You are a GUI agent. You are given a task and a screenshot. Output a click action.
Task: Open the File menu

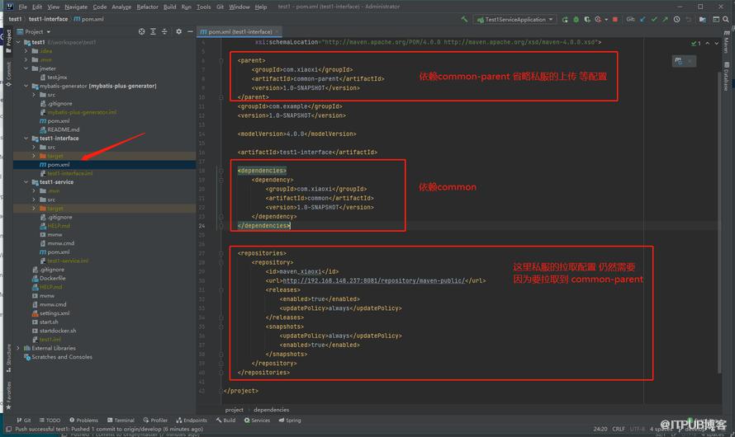pos(22,7)
